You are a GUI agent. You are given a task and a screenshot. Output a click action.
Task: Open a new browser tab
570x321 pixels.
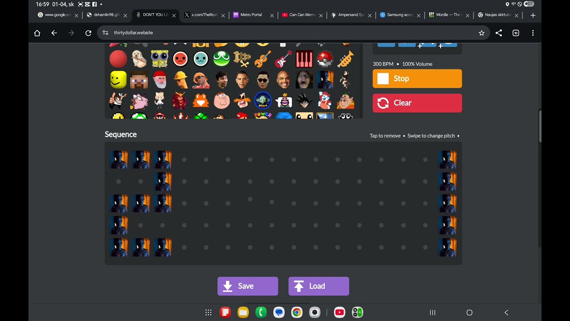pyautogui.click(x=533, y=15)
